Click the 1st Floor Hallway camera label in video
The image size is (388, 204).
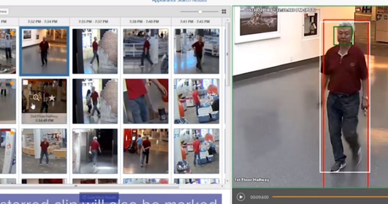coord(252,180)
